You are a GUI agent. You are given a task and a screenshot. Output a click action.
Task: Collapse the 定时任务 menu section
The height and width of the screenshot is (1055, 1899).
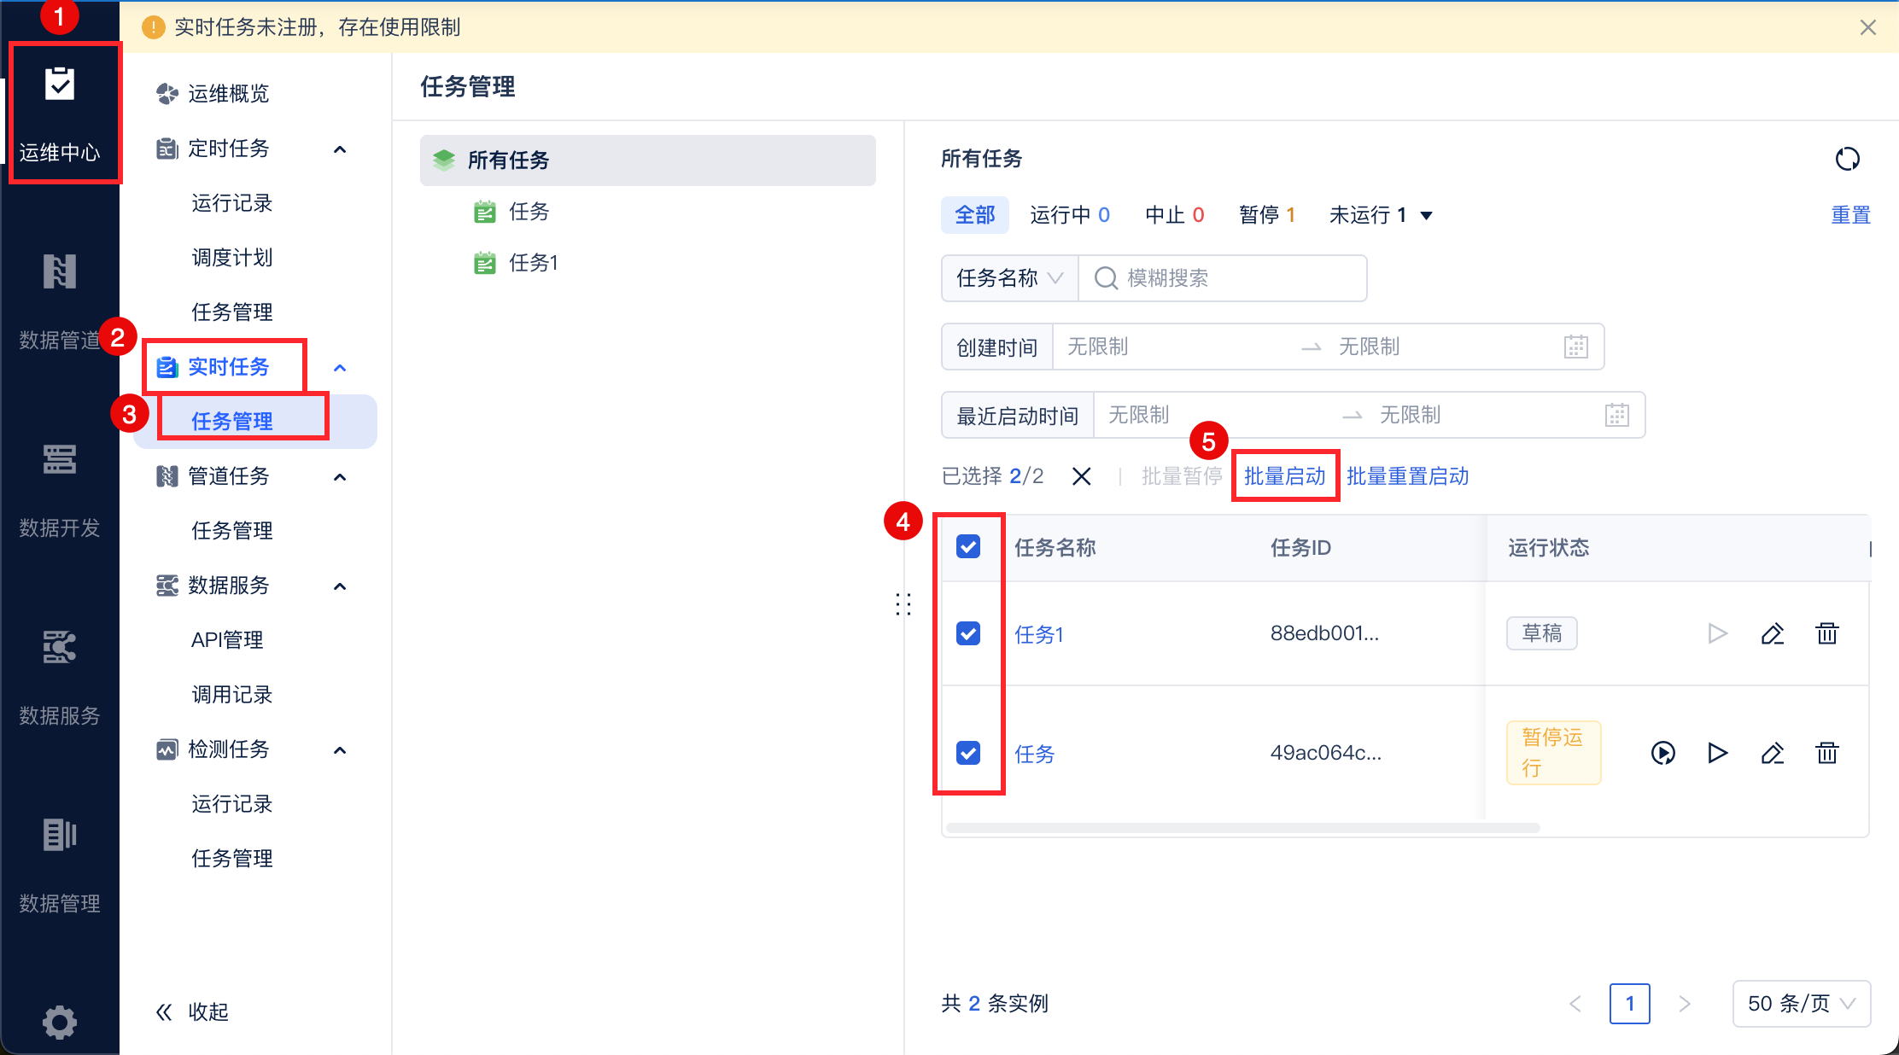(340, 149)
